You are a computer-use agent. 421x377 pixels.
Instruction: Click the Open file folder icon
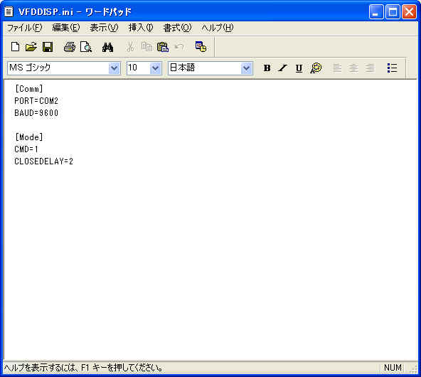coord(31,47)
